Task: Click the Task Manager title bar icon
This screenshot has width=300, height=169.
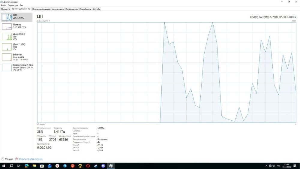Action: coord(2,2)
